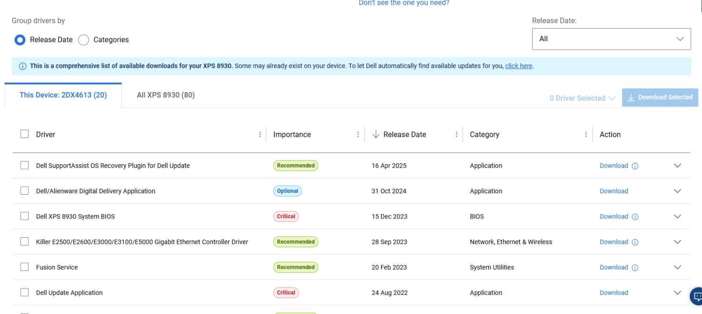Switch to This Device: 2DX4613 (20) tab
Screen dimensions: 702x314
coord(63,95)
